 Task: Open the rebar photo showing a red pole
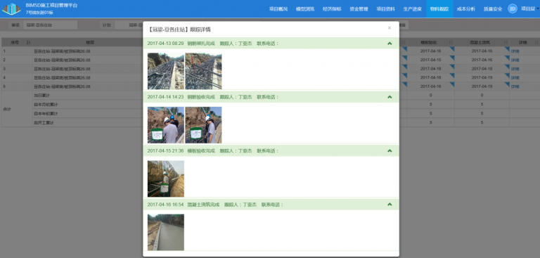coord(203,71)
